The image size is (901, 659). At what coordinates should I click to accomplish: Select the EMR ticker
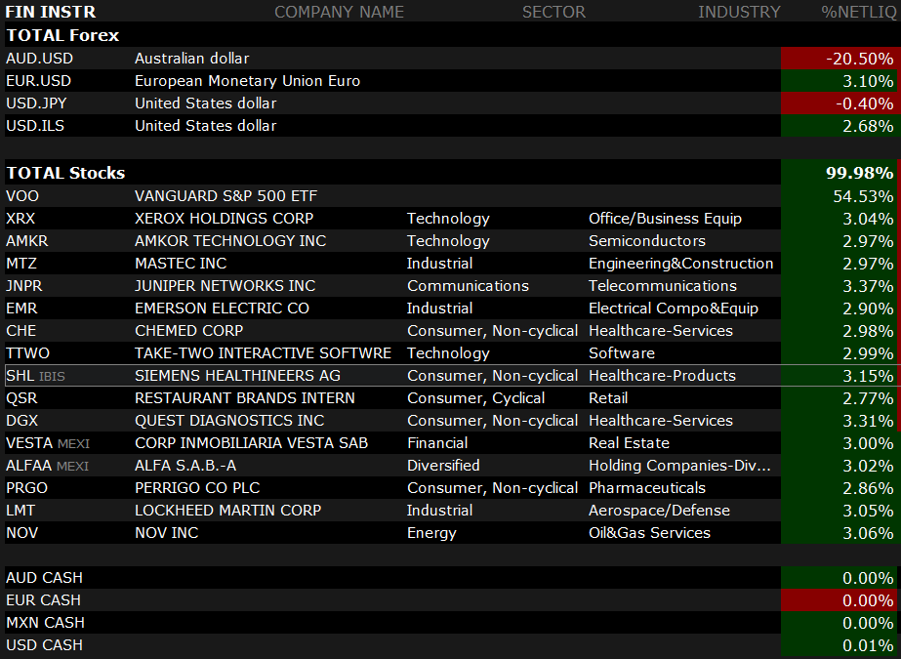coord(21,308)
